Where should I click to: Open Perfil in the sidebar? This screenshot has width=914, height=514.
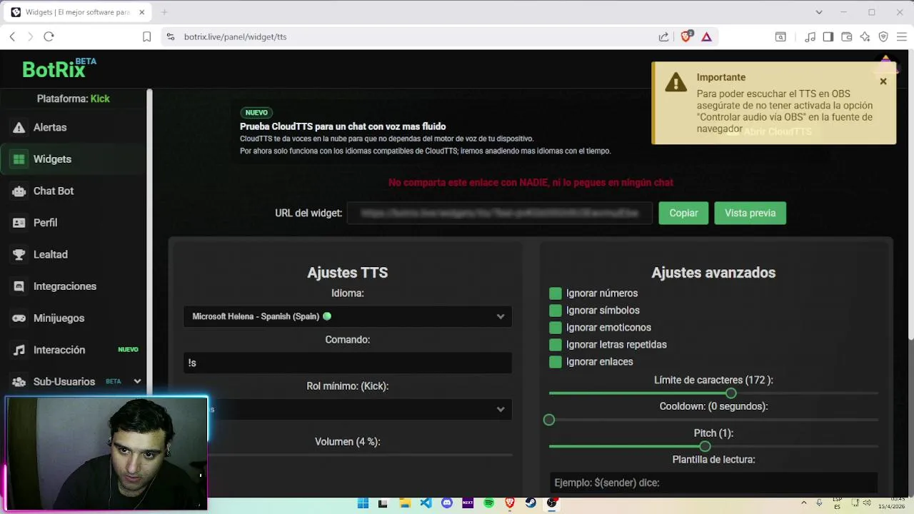tap(45, 223)
